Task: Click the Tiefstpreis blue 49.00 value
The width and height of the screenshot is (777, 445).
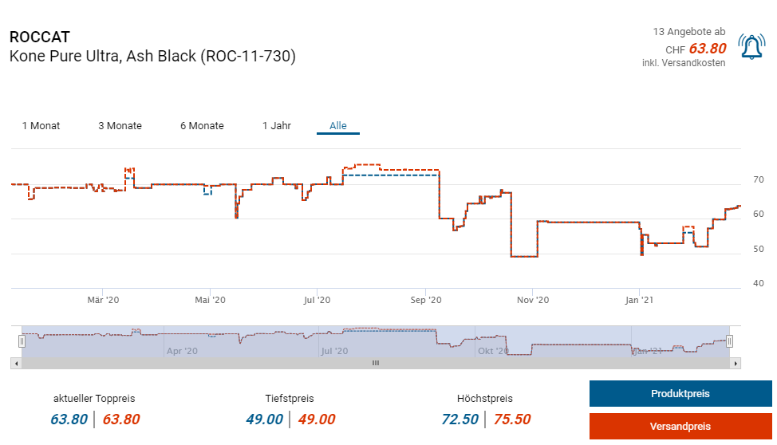Action: click(x=264, y=419)
